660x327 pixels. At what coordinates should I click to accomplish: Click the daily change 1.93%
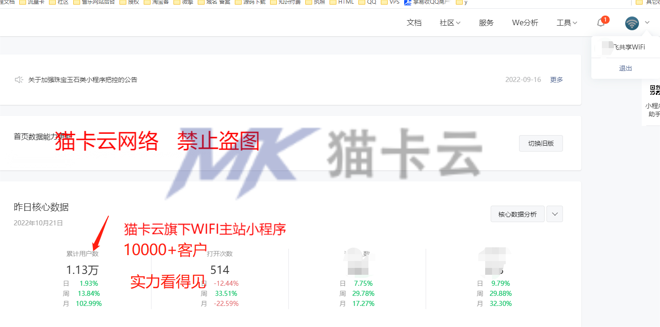point(89,283)
